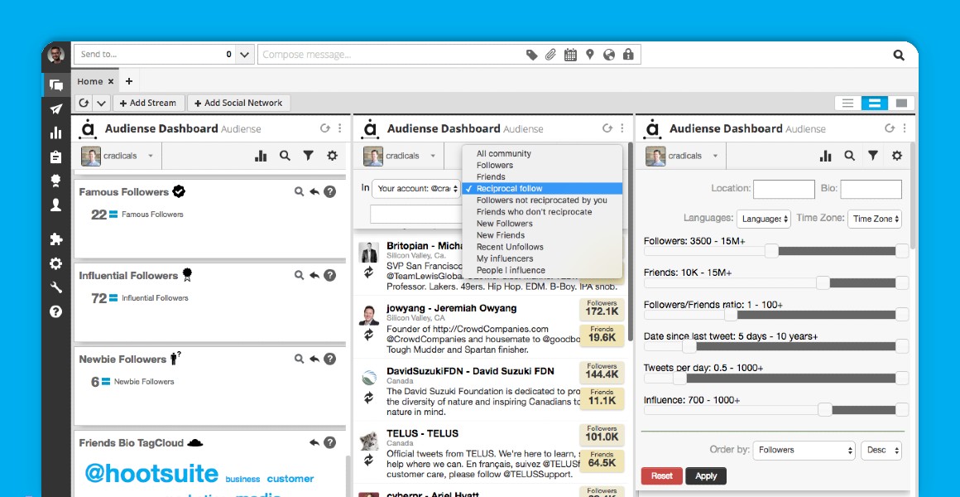Open help icon on the Newbie Followers card
Image resolution: width=960 pixels, height=497 pixels.
click(330, 359)
